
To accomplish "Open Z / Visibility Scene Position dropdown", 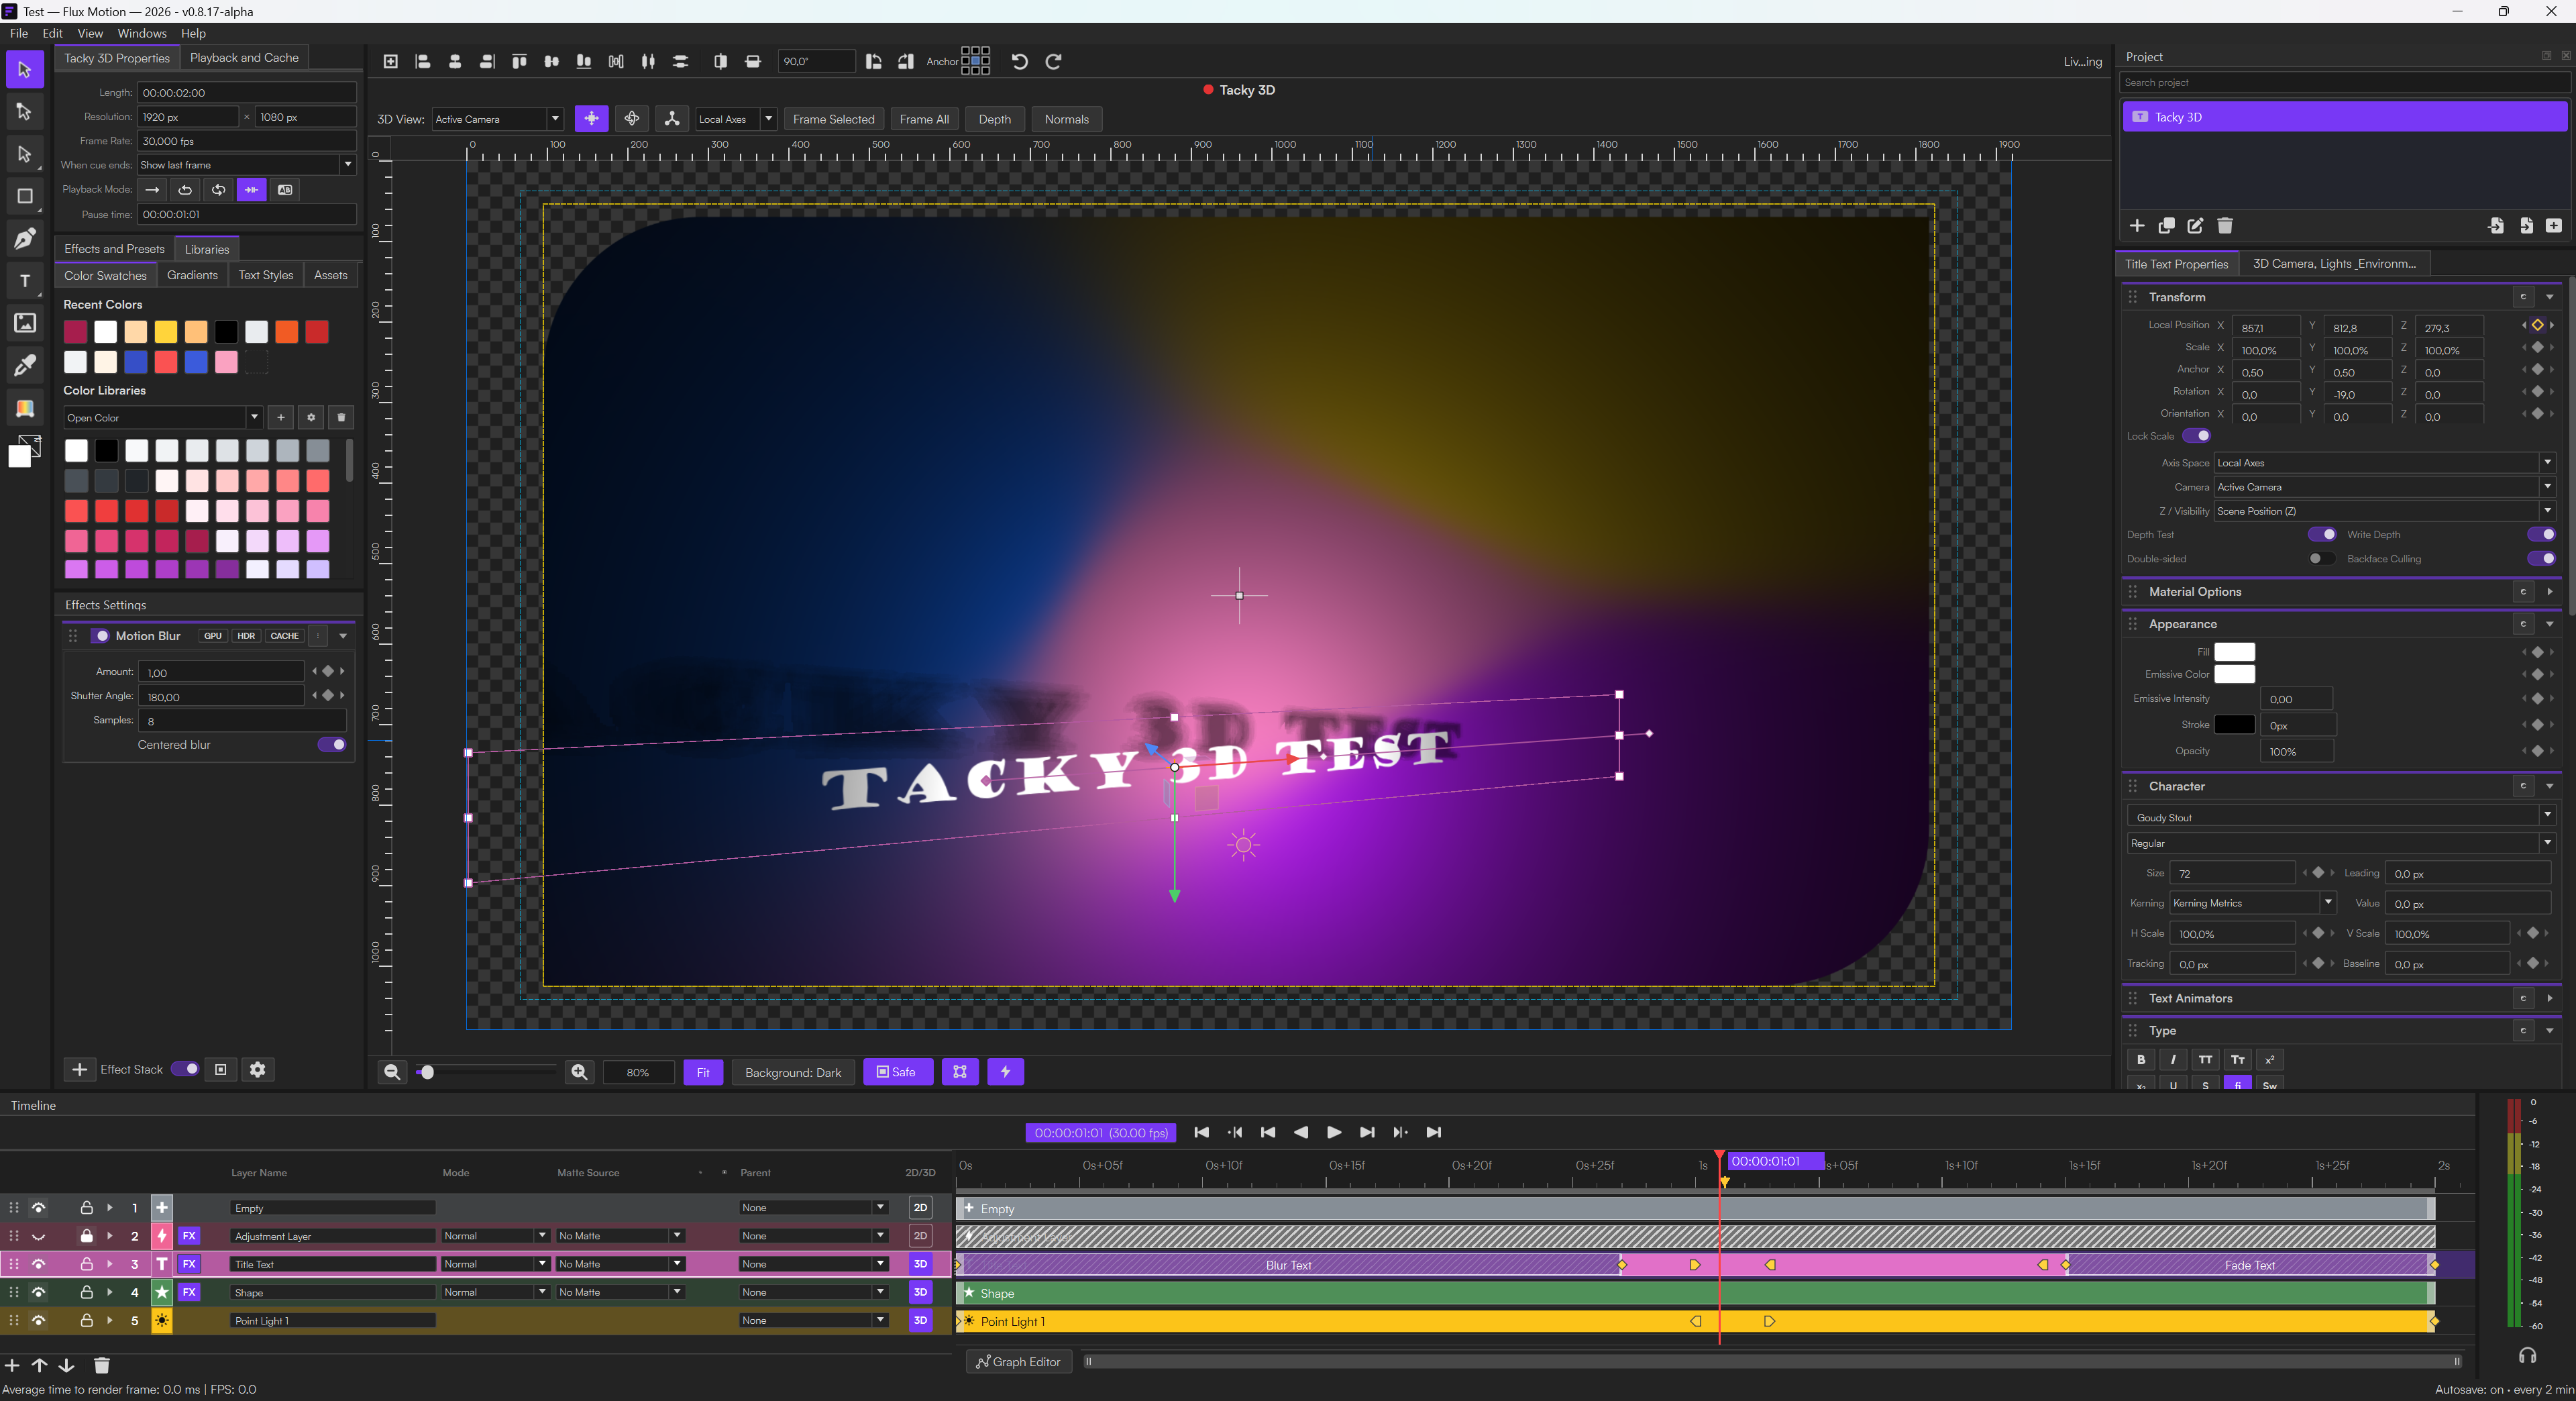I will point(2384,511).
